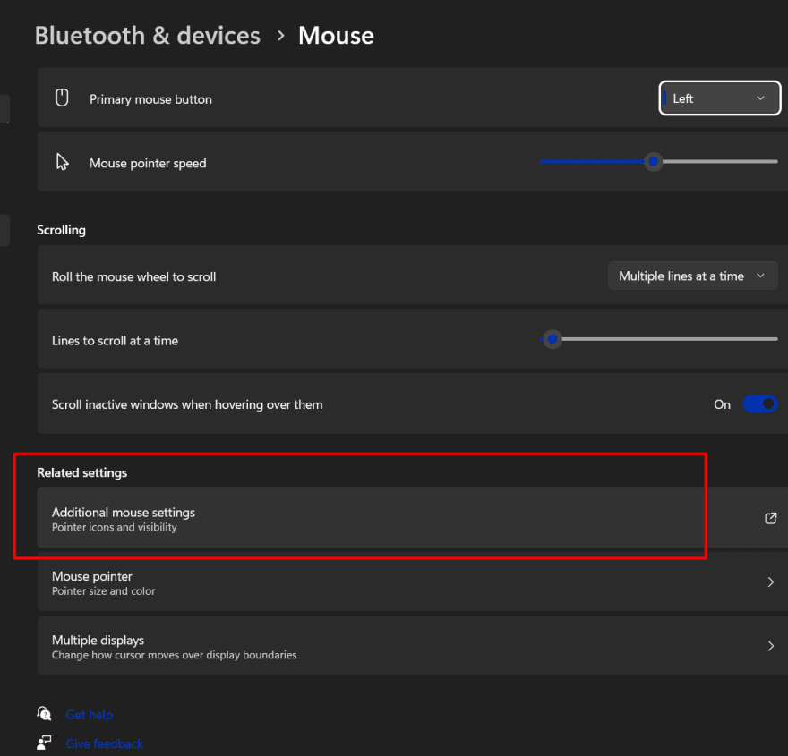Click the Mouse breadcrumb title
Viewport: 788px width, 756px height.
click(336, 36)
